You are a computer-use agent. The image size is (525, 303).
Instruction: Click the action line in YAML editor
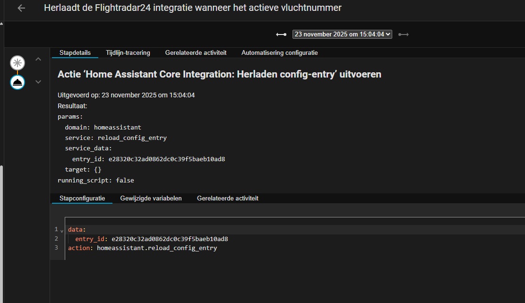(142, 248)
